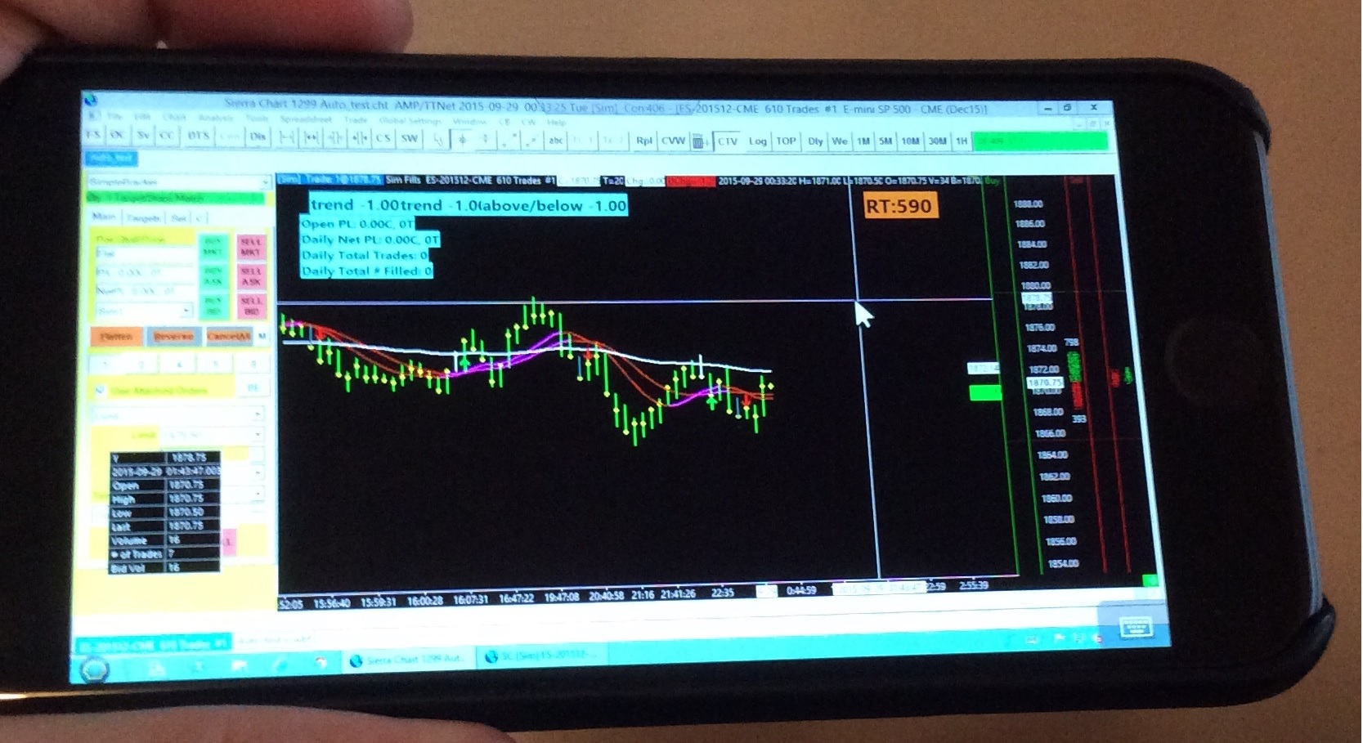Click the Sell Mkt button
This screenshot has height=743, width=1363.
click(251, 247)
